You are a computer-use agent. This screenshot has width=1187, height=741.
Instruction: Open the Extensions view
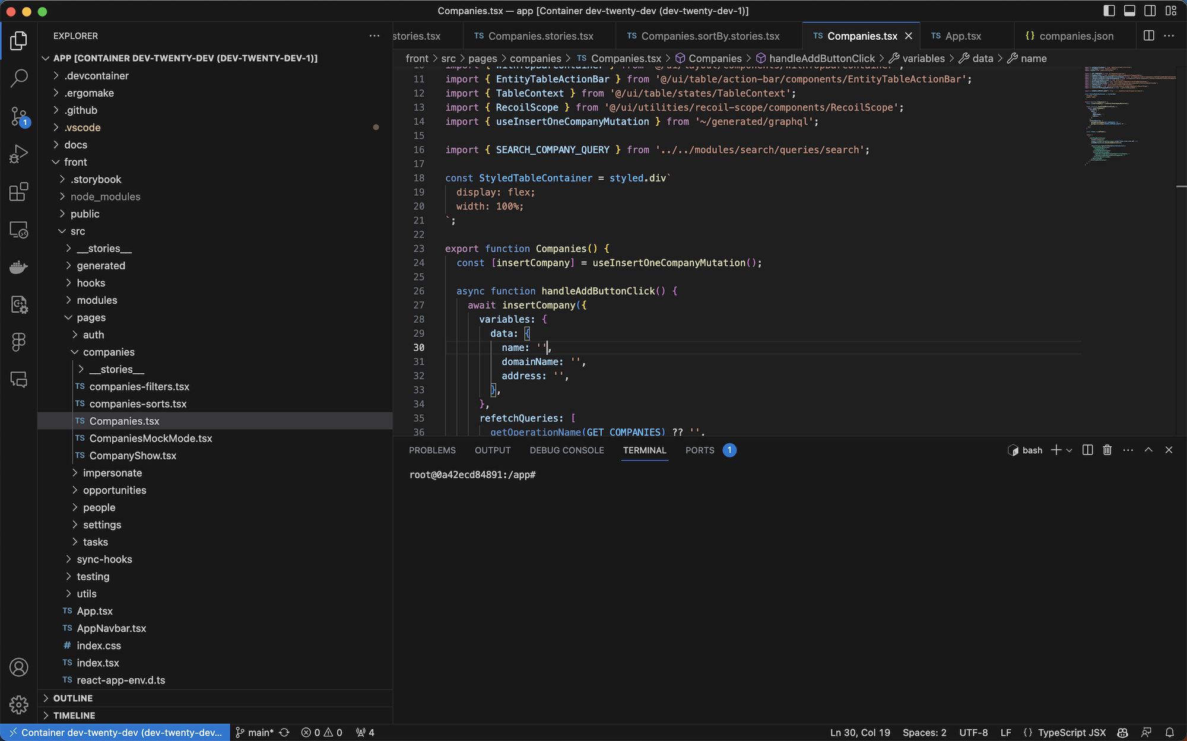(19, 192)
